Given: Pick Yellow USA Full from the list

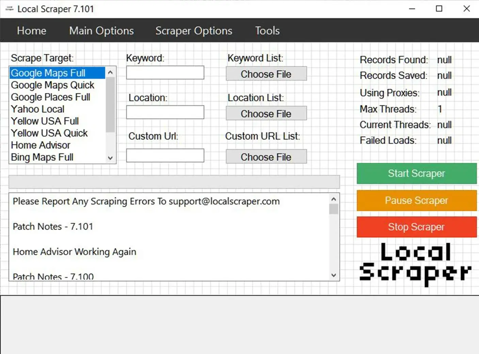Looking at the screenshot, I should pos(58,121).
